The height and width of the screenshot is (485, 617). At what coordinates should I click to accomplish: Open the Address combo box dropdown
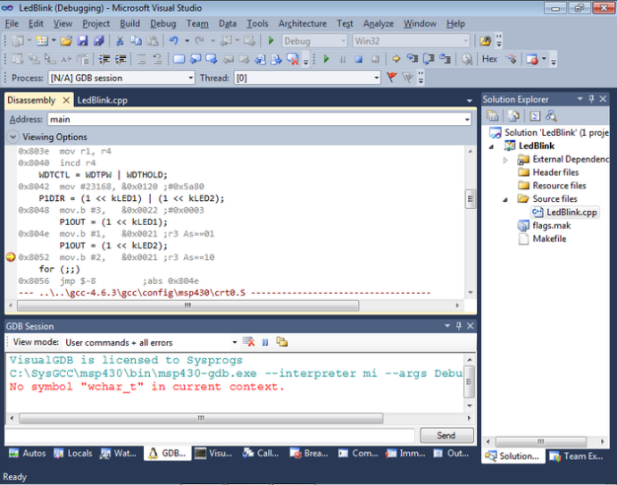coord(467,120)
